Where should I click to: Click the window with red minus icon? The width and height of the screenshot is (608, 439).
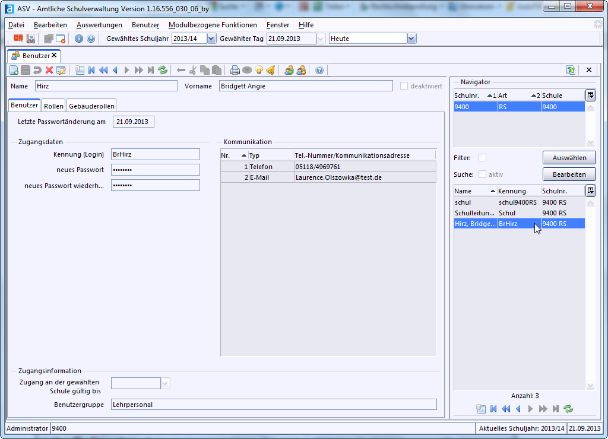[61, 39]
